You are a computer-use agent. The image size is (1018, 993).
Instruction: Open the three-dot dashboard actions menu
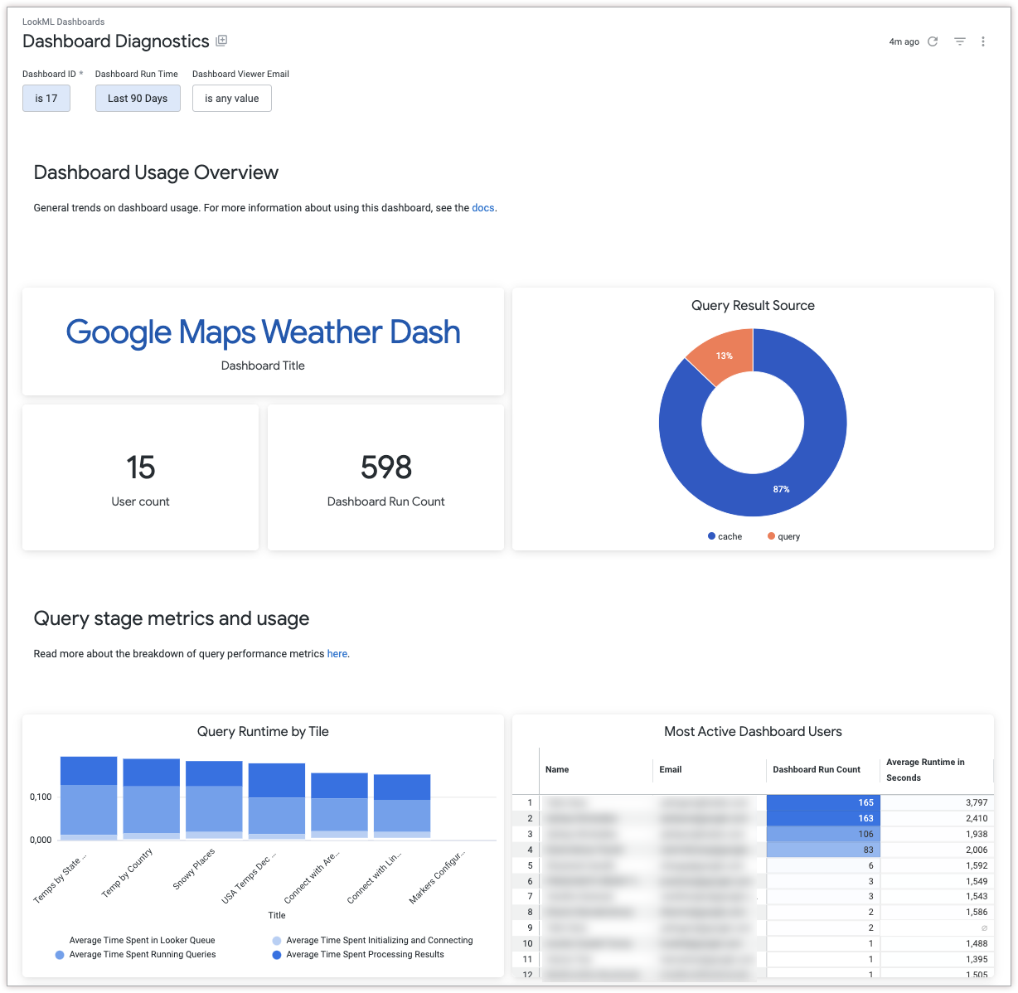pos(983,41)
